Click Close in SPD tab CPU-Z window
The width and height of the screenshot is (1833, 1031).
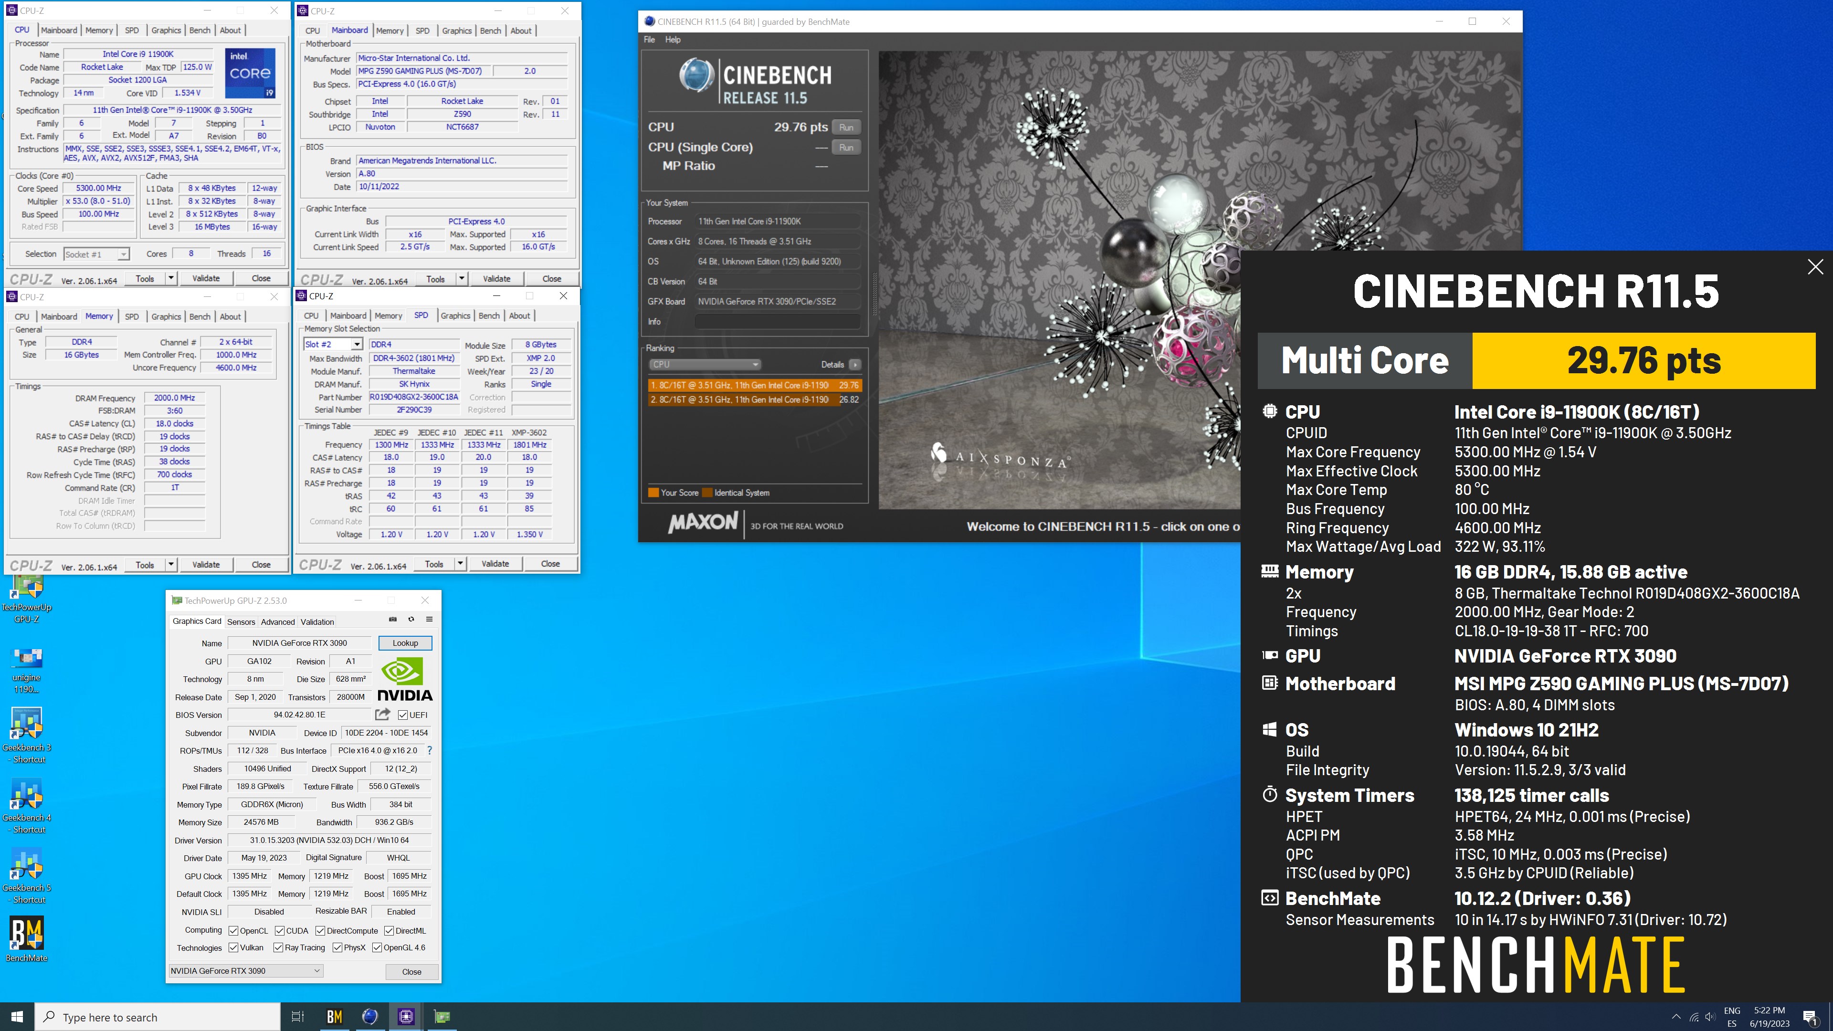pyautogui.click(x=550, y=564)
